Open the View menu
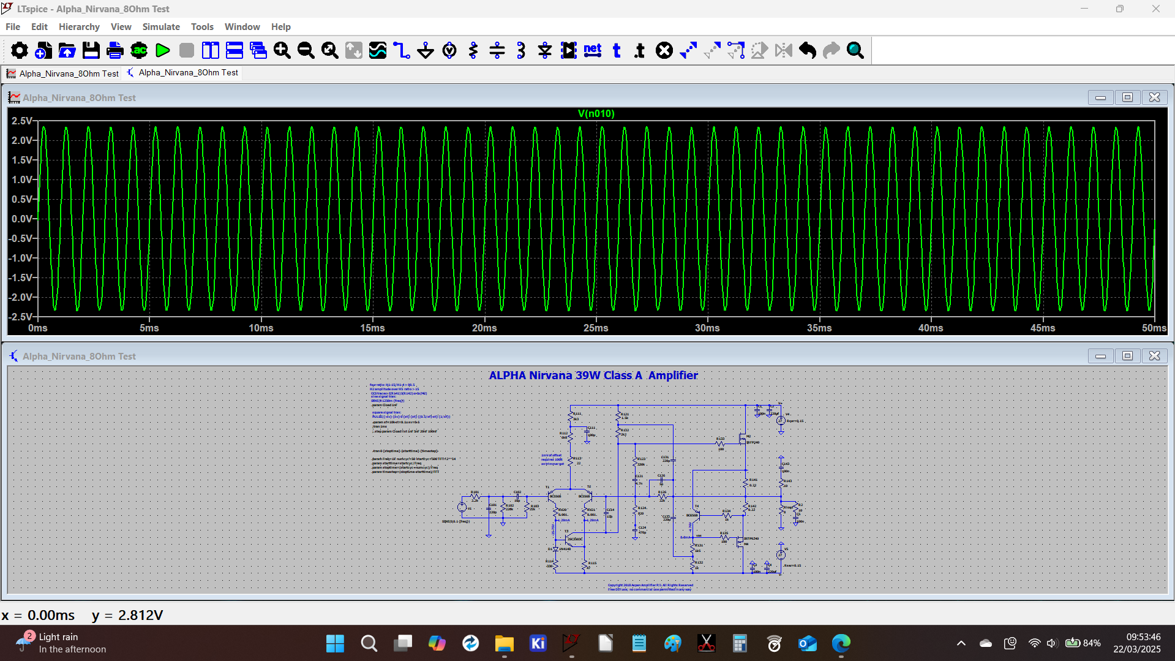The height and width of the screenshot is (661, 1175). 121,27
